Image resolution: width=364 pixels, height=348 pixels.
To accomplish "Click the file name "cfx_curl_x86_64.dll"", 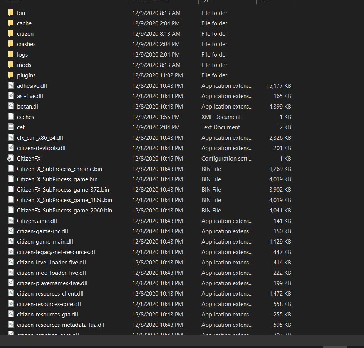I will point(40,138).
